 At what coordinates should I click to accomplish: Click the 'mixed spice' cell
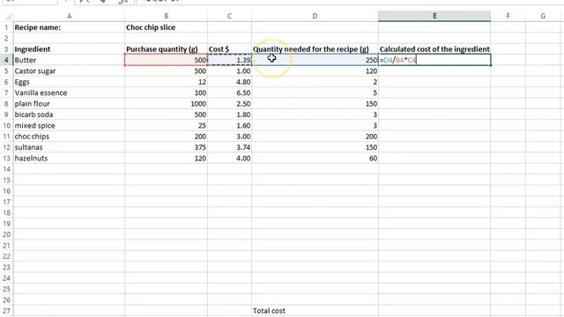point(69,125)
